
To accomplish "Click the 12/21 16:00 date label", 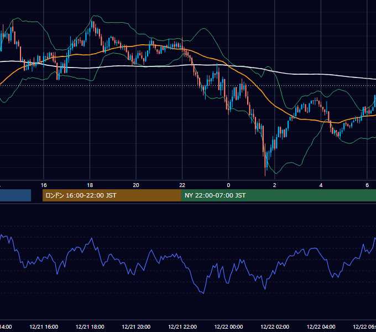I will pos(44,327).
